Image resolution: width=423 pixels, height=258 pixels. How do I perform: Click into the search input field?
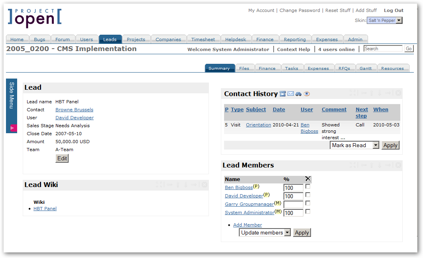click(x=383, y=48)
